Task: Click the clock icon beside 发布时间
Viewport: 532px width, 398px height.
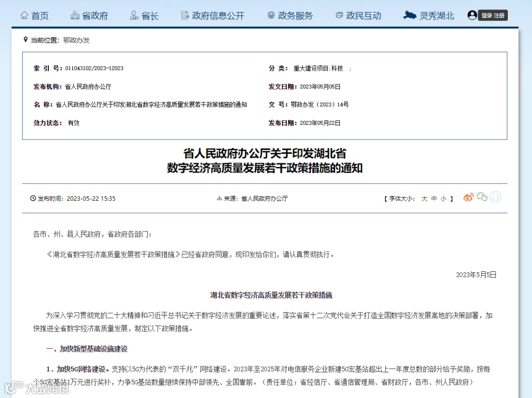Action: 33,198
